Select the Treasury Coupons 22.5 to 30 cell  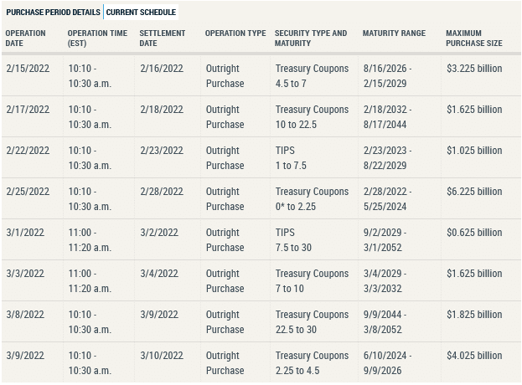[x=312, y=322]
